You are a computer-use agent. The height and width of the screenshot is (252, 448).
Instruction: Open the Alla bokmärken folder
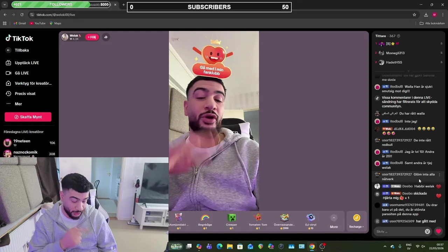click(x=432, y=23)
